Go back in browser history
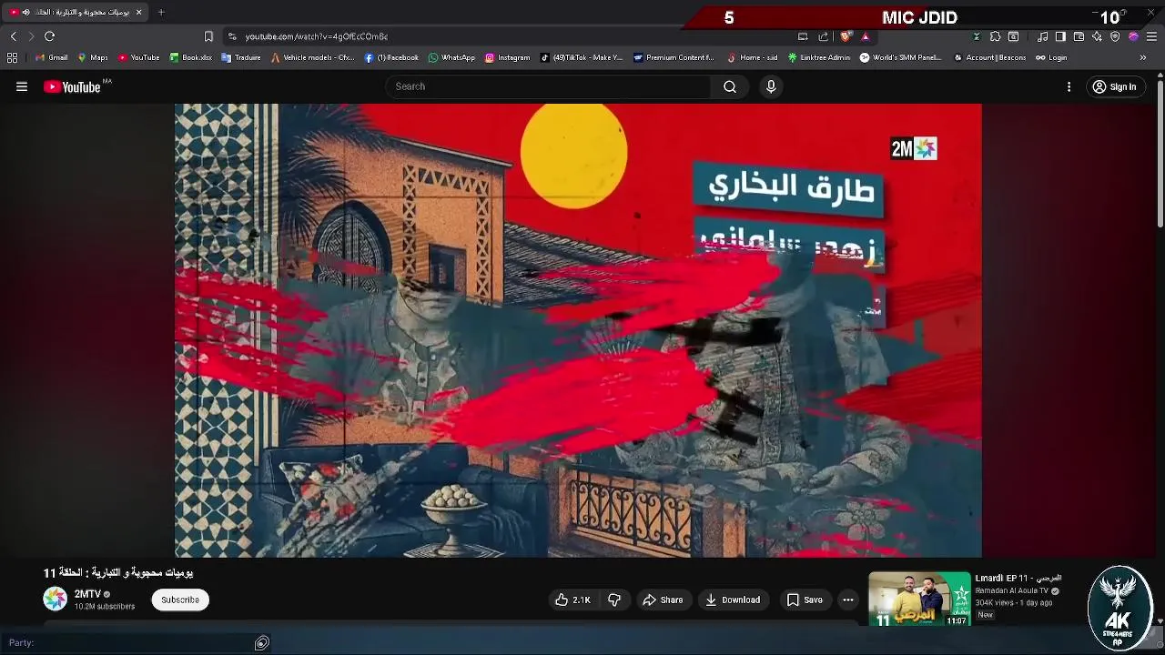 coord(13,36)
